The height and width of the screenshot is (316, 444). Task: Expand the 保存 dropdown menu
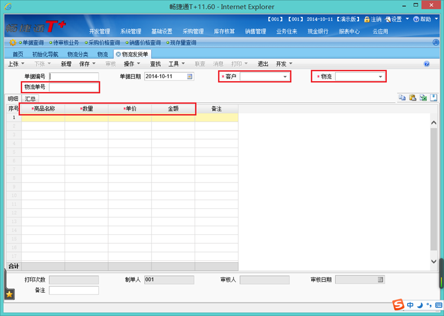pos(94,64)
